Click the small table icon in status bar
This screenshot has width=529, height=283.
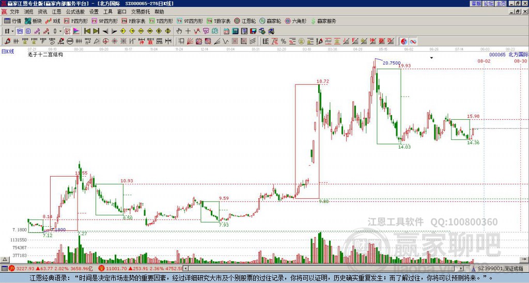coord(4,269)
